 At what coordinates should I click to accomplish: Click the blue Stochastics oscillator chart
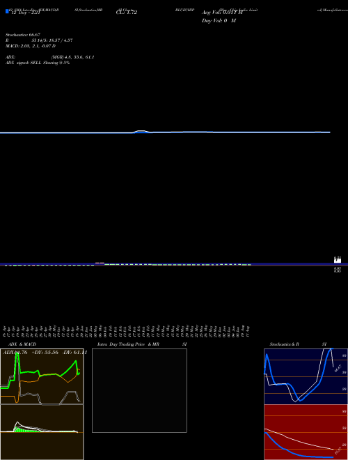(x=306, y=376)
